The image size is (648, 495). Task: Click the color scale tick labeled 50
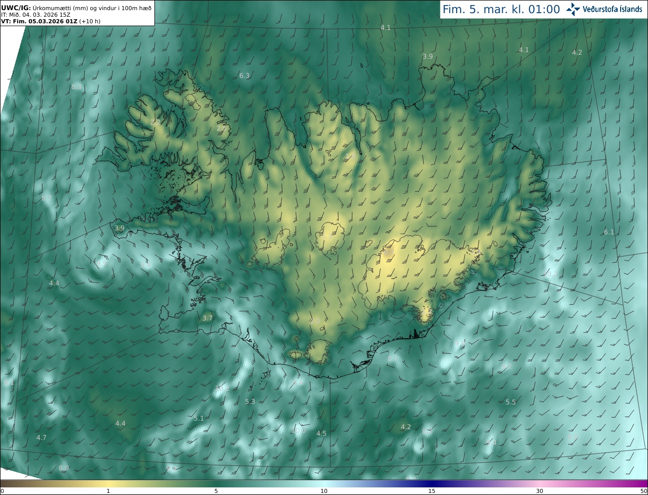tap(644, 491)
